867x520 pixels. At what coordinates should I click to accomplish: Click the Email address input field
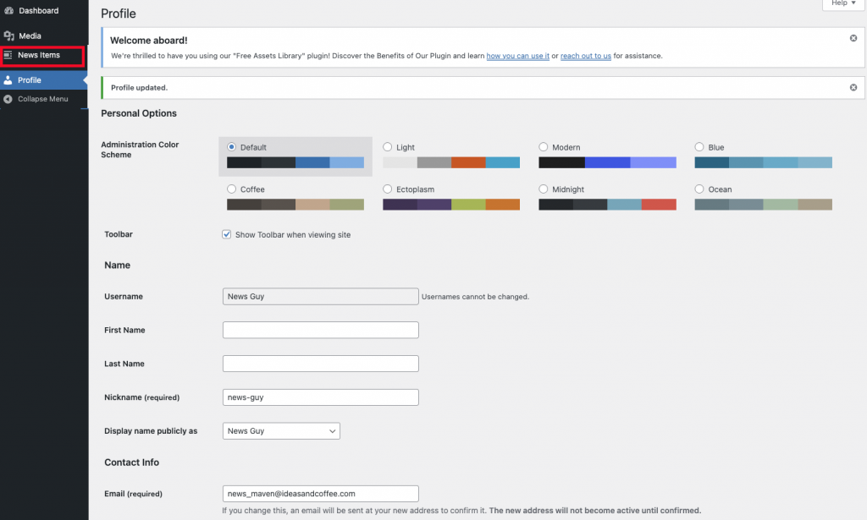(x=320, y=494)
